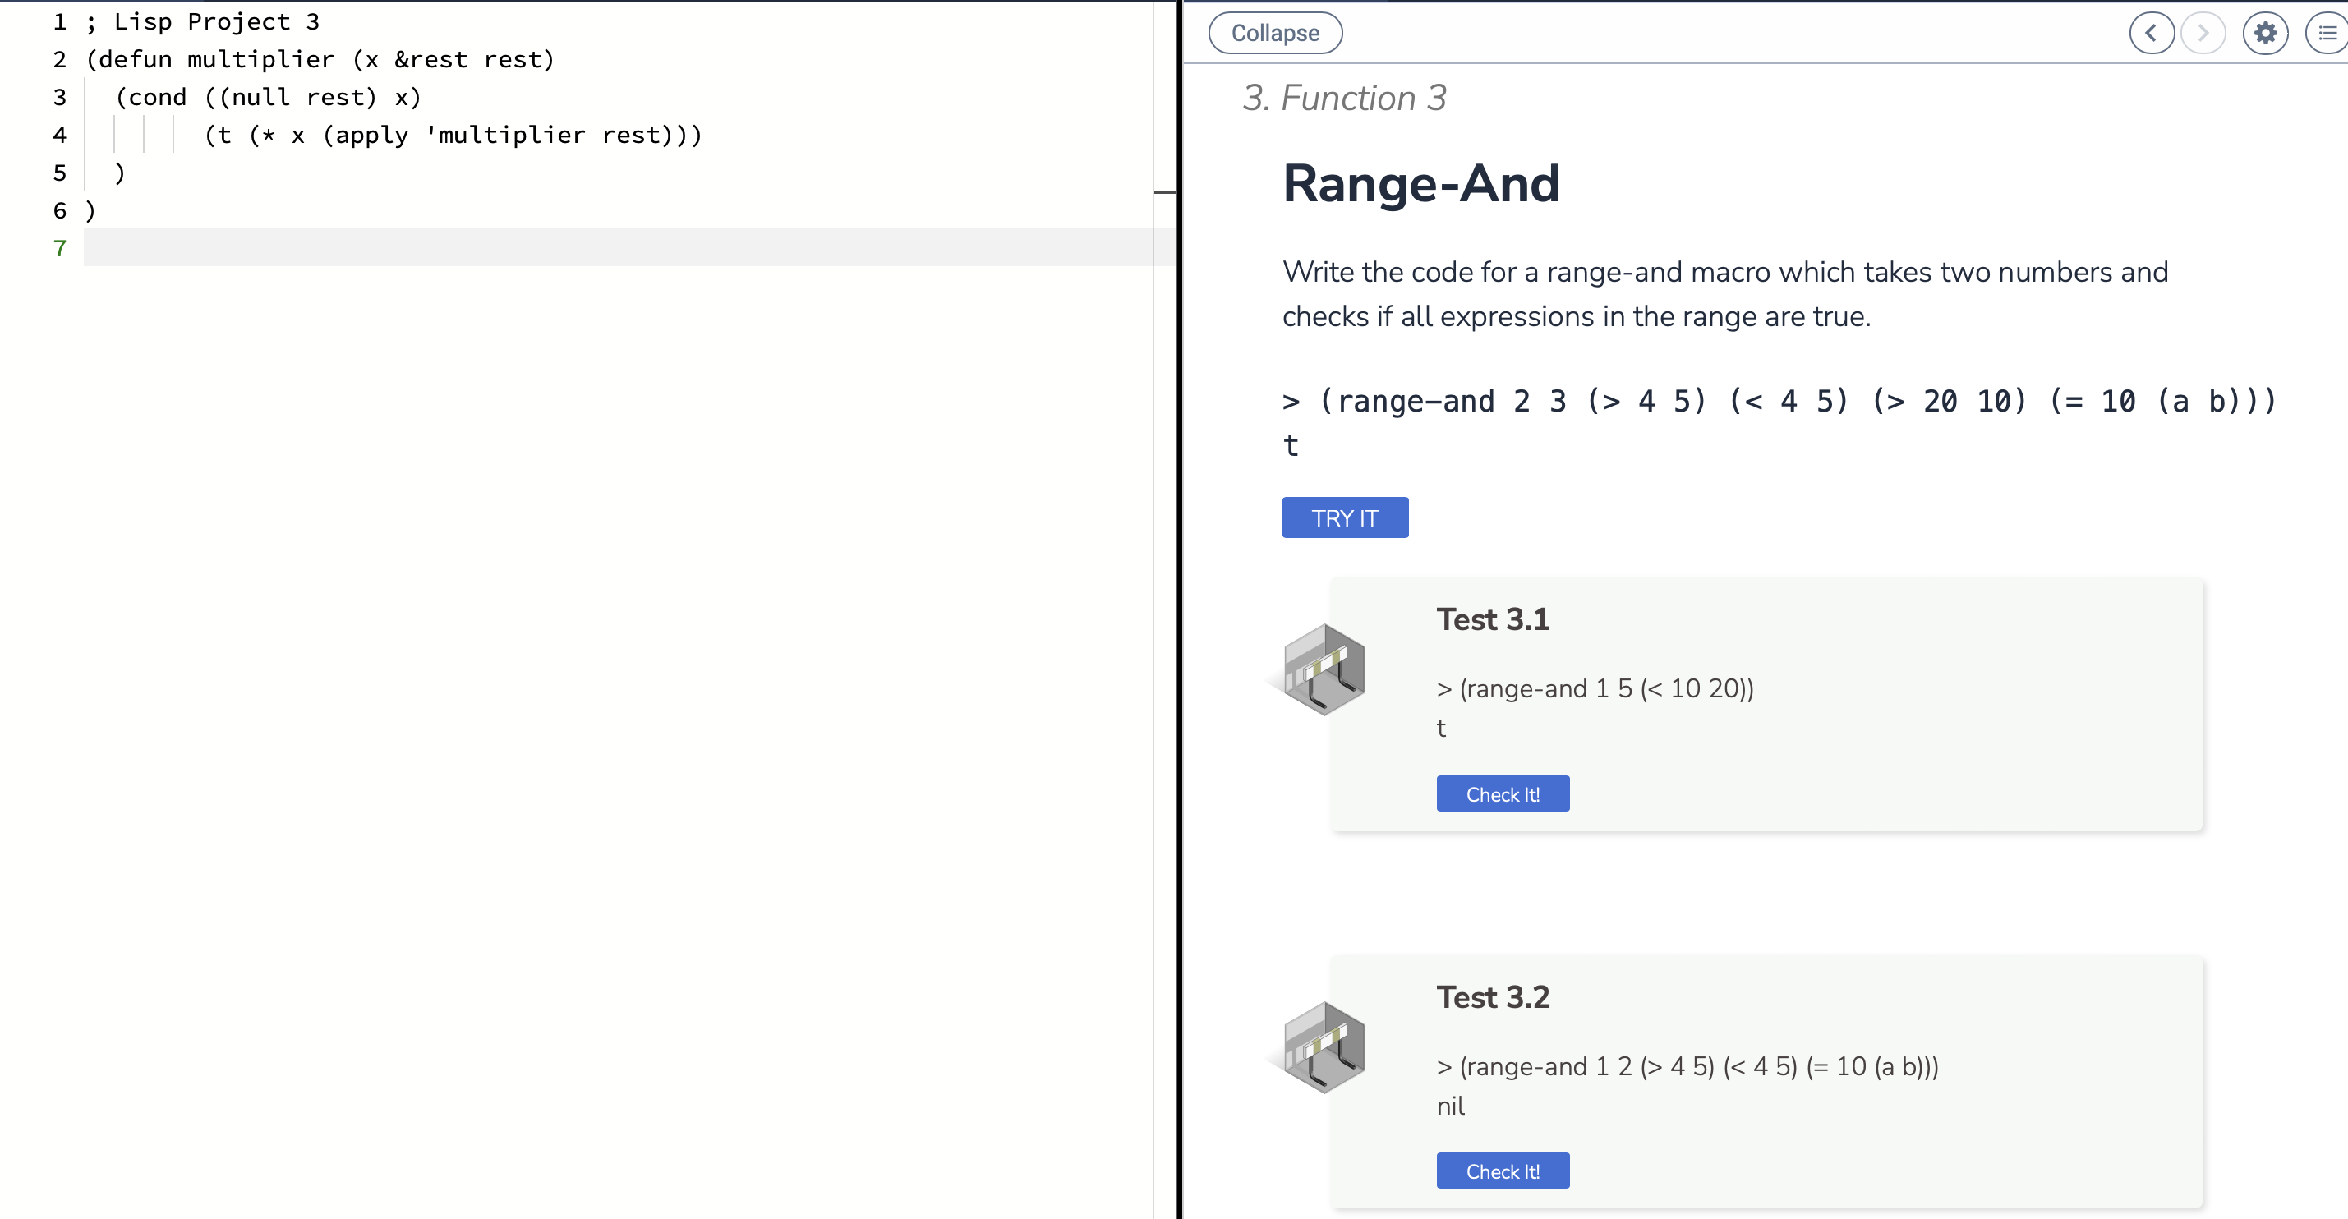This screenshot has width=2348, height=1219.
Task: Check Test 3.1 with Check It!
Action: pos(1502,793)
